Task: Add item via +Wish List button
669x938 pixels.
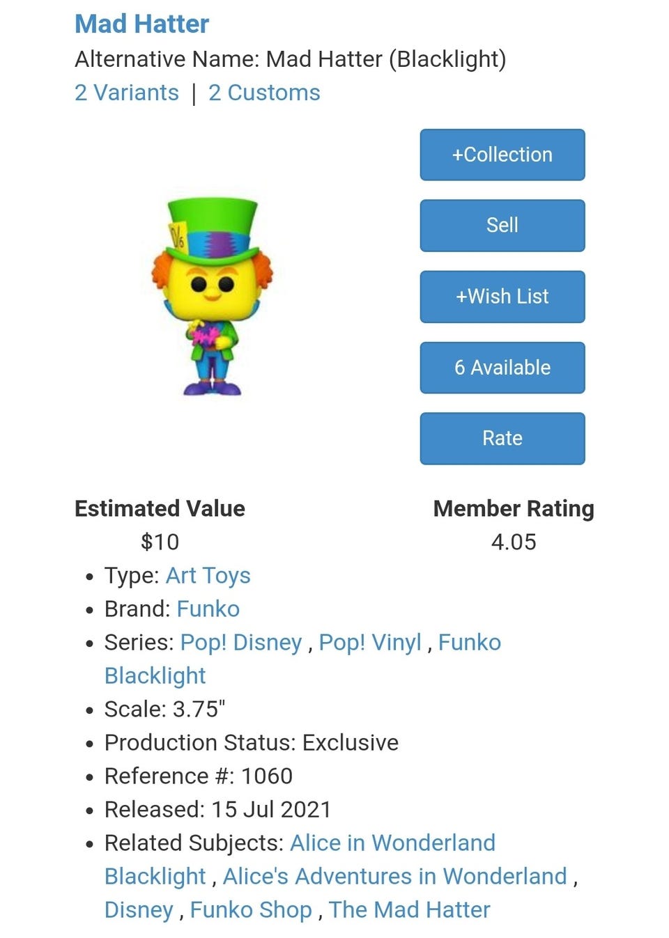Action: pos(502,297)
